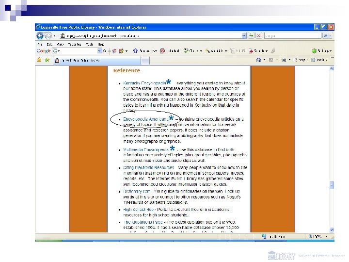Image resolution: width=349 pixels, height=262 pixels.
Task: Open the Help menu
Action: tap(101, 44)
